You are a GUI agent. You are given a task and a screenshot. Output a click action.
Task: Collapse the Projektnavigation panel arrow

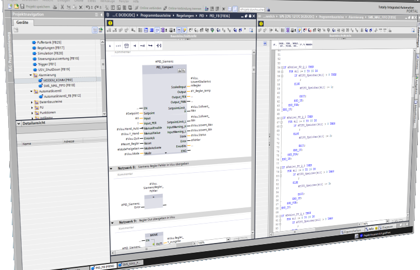coord(101,15)
